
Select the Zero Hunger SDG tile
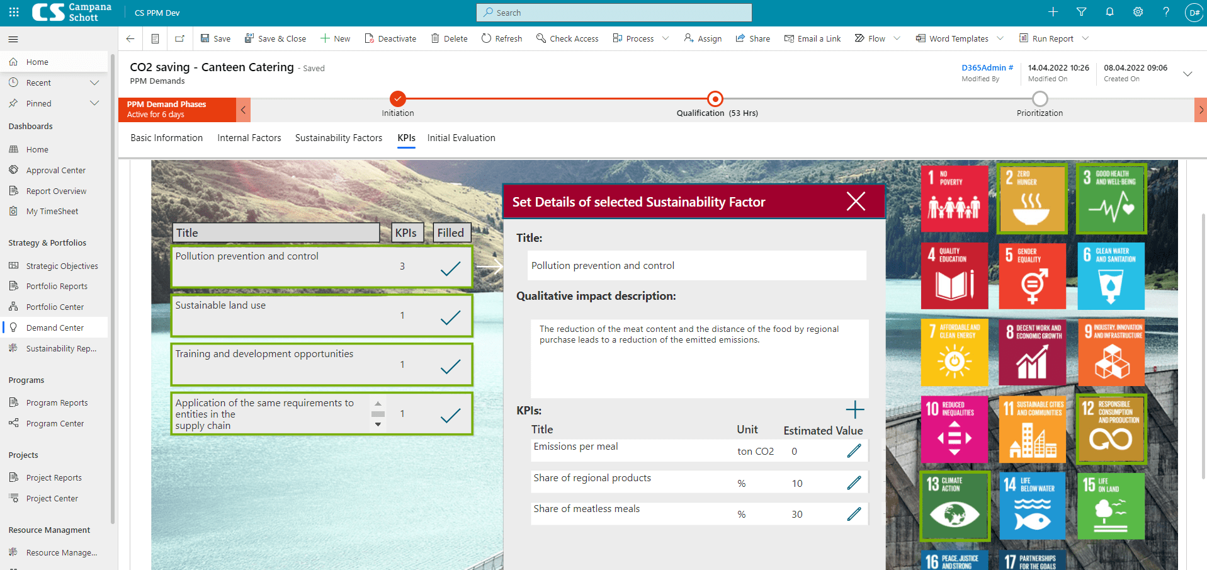pos(1033,199)
